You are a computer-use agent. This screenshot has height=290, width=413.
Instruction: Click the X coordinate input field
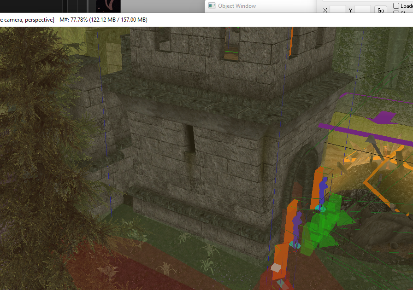pos(338,10)
